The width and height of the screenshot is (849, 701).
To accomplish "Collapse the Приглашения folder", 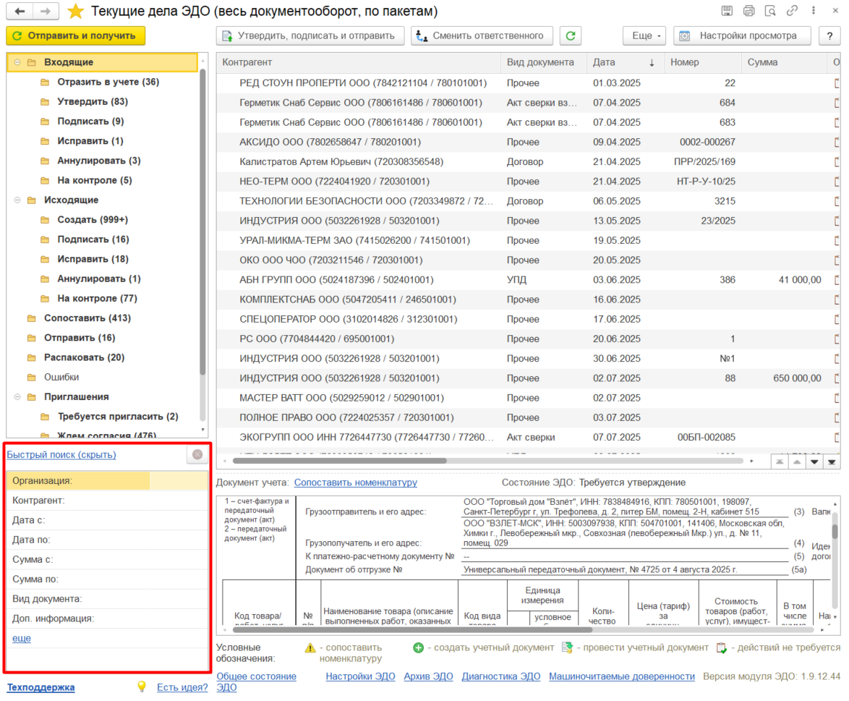I will pos(17,397).
